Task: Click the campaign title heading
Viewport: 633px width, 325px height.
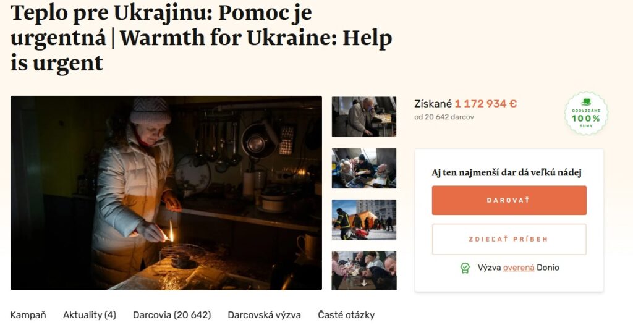Action: point(201,38)
